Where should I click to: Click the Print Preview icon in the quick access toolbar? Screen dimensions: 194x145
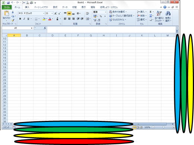click(x=27, y=3)
